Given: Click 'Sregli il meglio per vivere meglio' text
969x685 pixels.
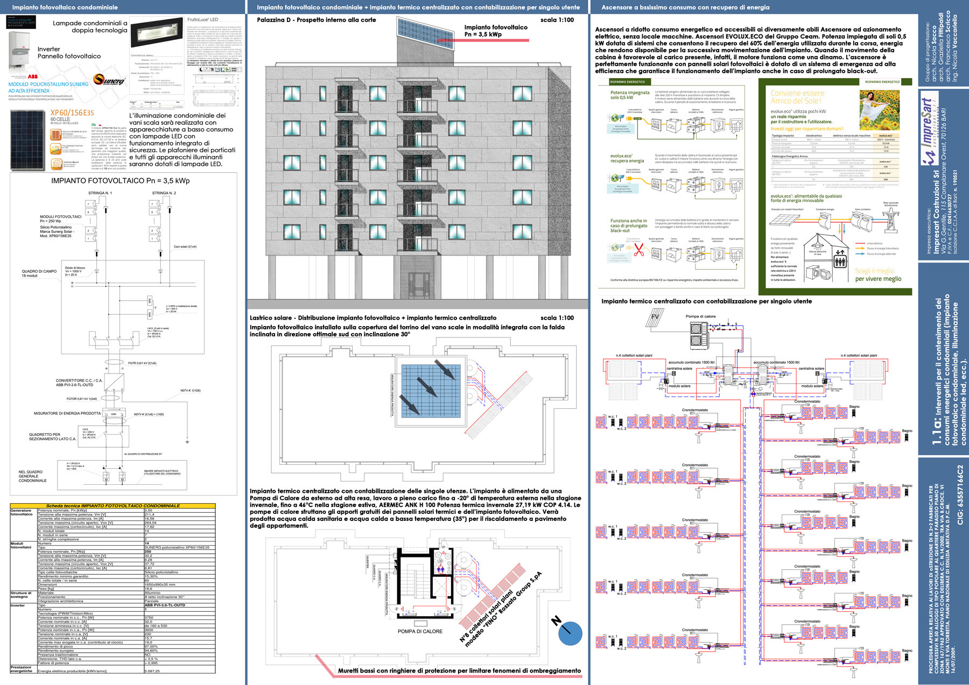Looking at the screenshot, I should (x=878, y=275).
